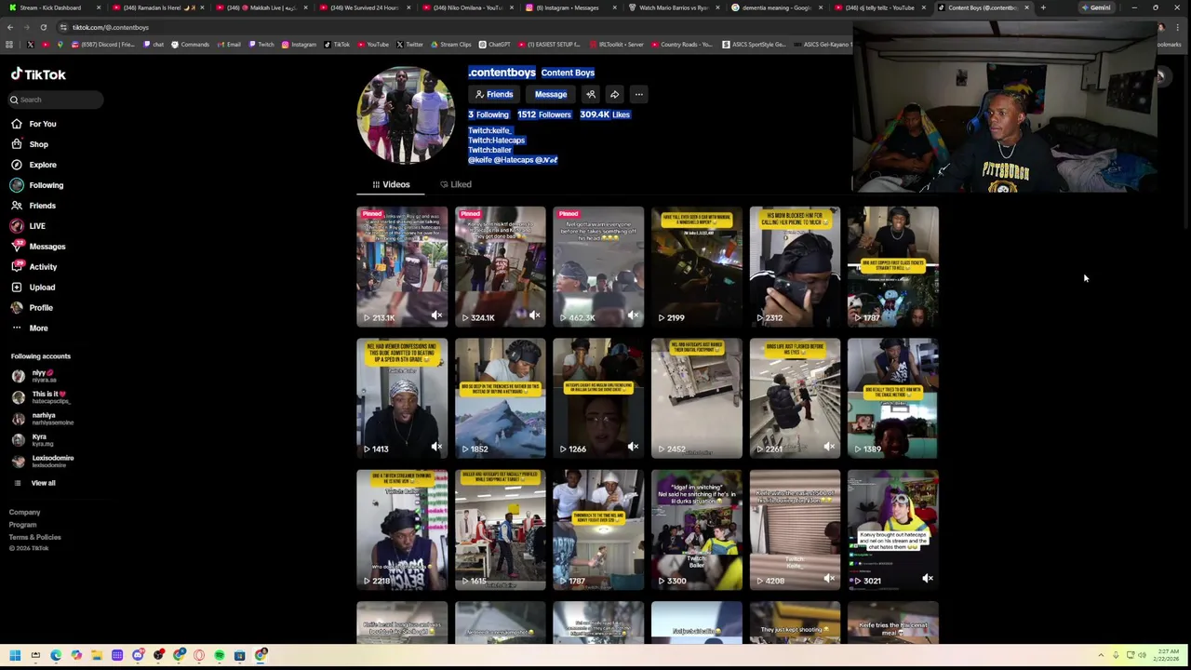Open Microsoft Edge from the taskbar

click(x=56, y=655)
